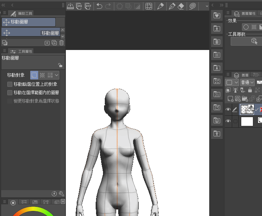This screenshot has height=216, width=262.
Task: Expand the 移動對象 options dropdown arrow
Action: pyautogui.click(x=57, y=75)
